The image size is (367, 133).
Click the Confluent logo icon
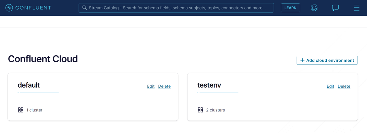[9, 8]
